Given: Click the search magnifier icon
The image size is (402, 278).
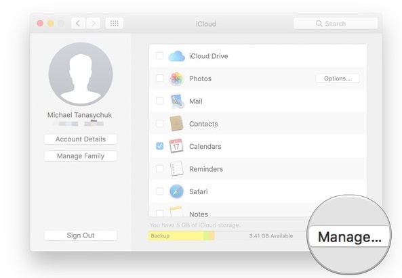Looking at the screenshot, I should pos(319,24).
